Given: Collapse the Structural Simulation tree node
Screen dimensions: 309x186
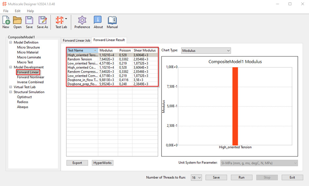Looking at the screenshot, I should (11, 92).
